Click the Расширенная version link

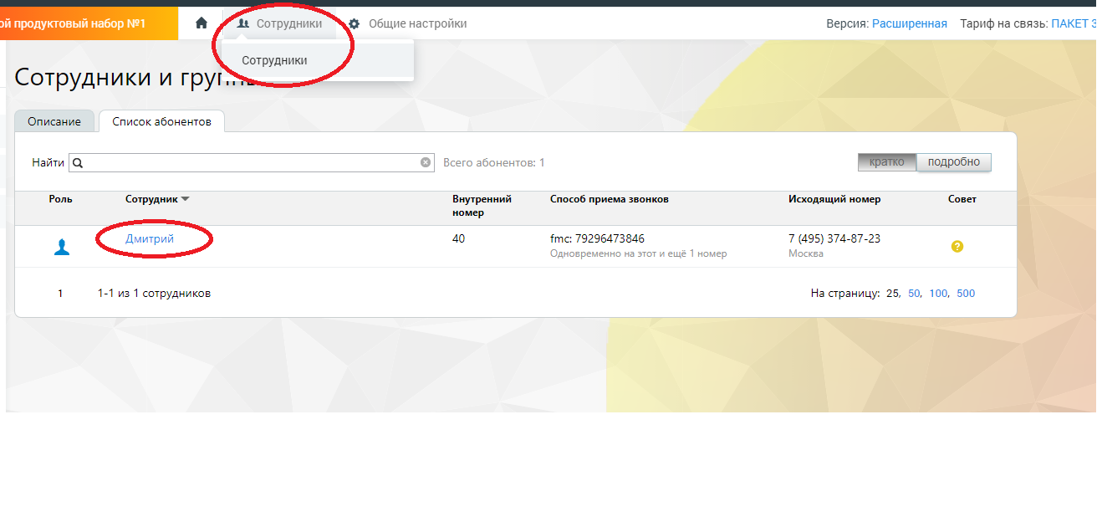pyautogui.click(x=909, y=23)
